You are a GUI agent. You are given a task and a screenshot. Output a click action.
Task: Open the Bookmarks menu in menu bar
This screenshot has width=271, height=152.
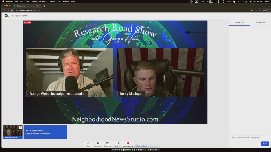click(x=43, y=1)
